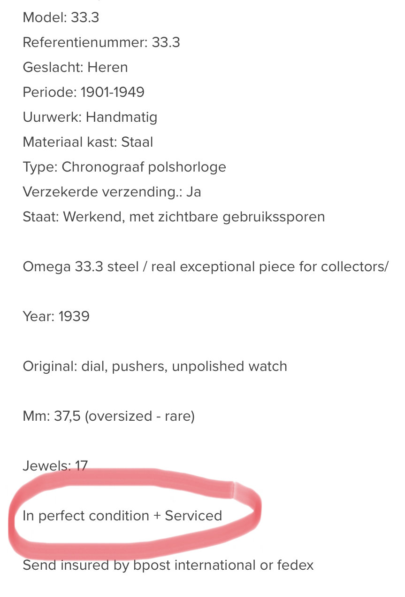Viewport: 405px width, 597px height.
Task: Click "Materiaal kast: Staal" text
Action: pyautogui.click(x=88, y=142)
